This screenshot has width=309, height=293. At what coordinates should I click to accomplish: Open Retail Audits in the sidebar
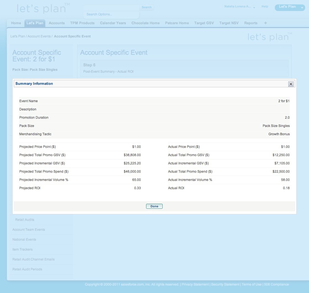point(25,220)
